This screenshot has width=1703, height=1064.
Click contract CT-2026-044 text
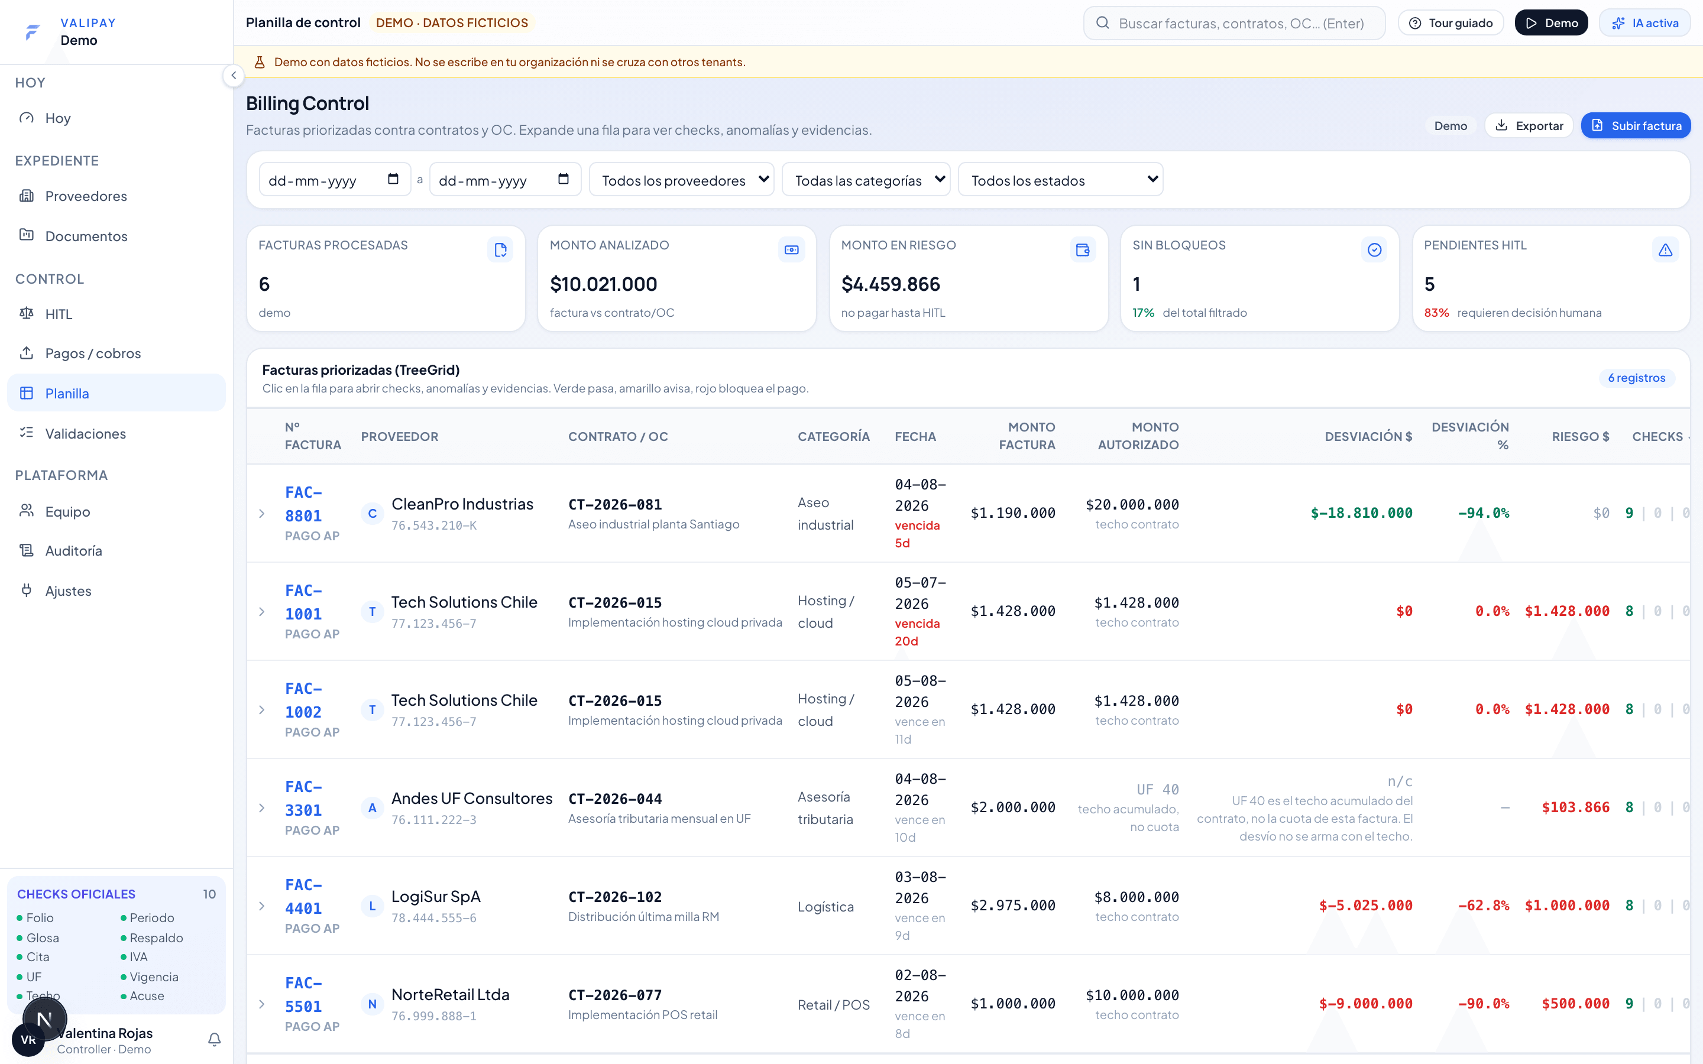coord(615,799)
